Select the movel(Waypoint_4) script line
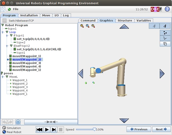The image size is (172, 135). (27, 66)
